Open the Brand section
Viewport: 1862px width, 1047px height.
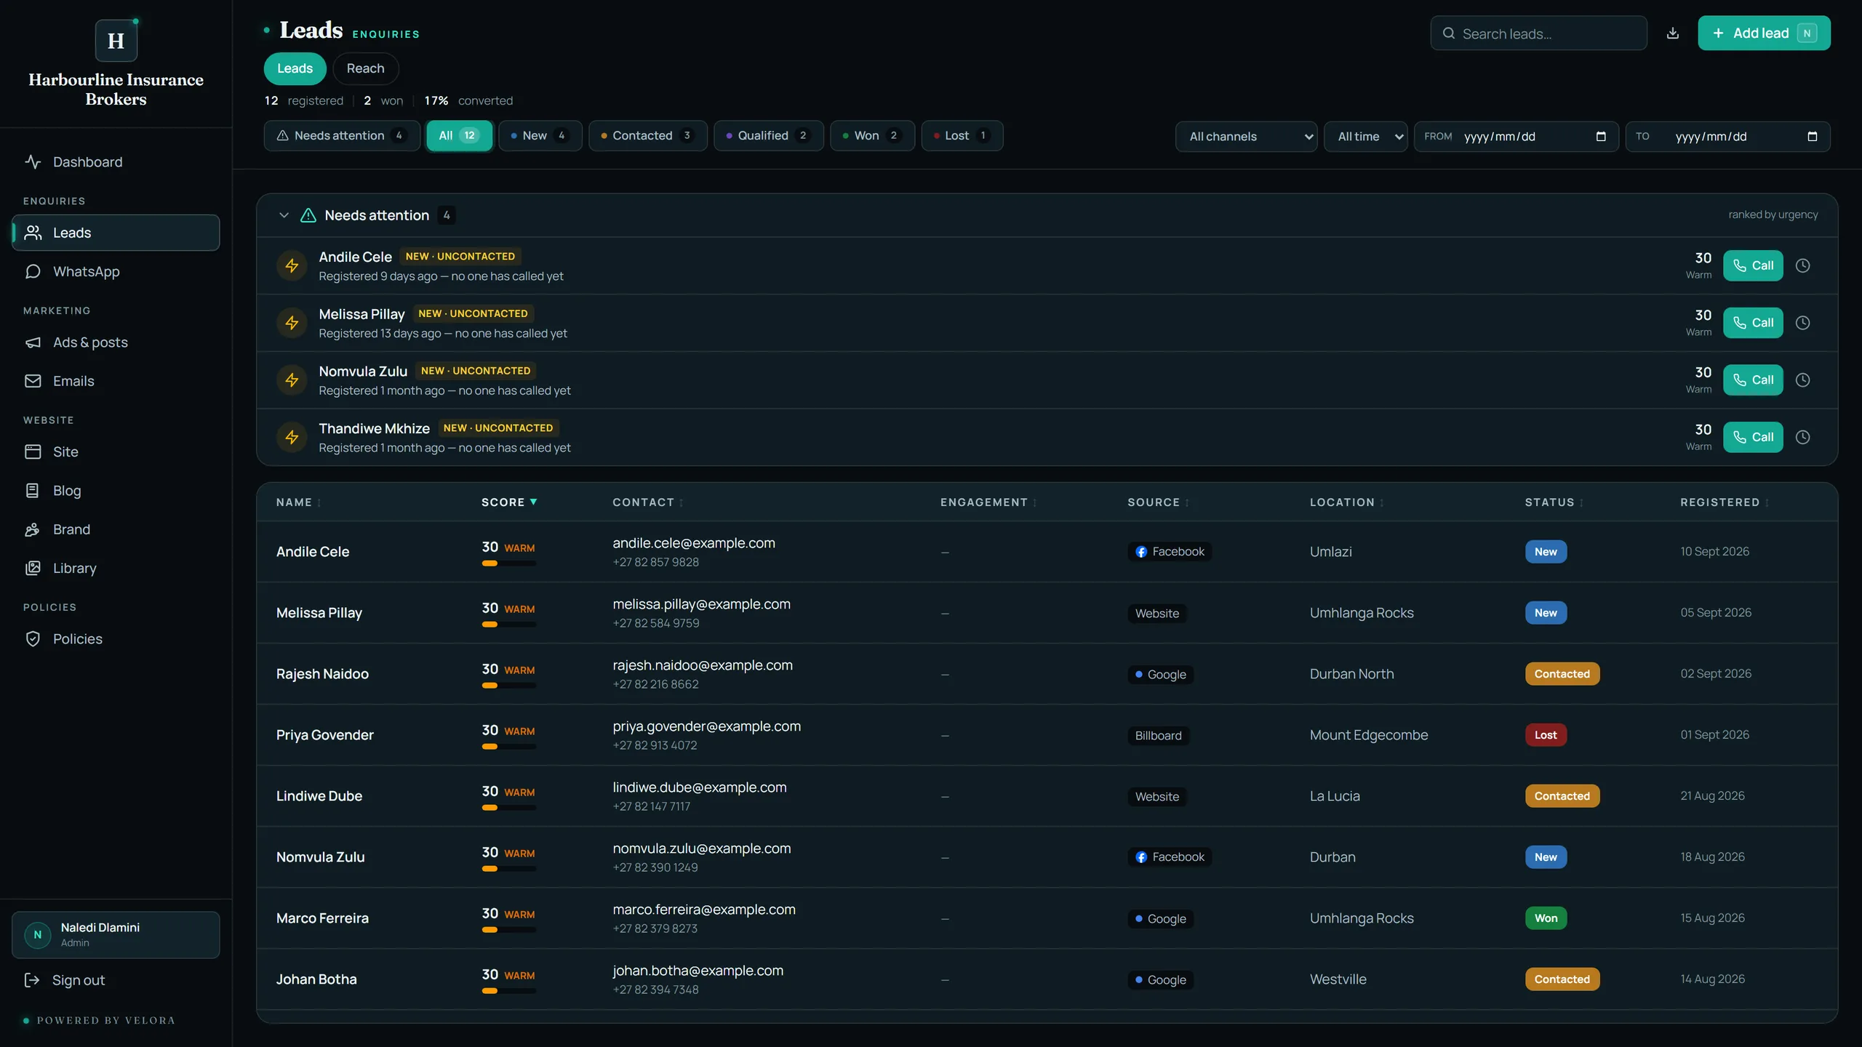click(116, 529)
